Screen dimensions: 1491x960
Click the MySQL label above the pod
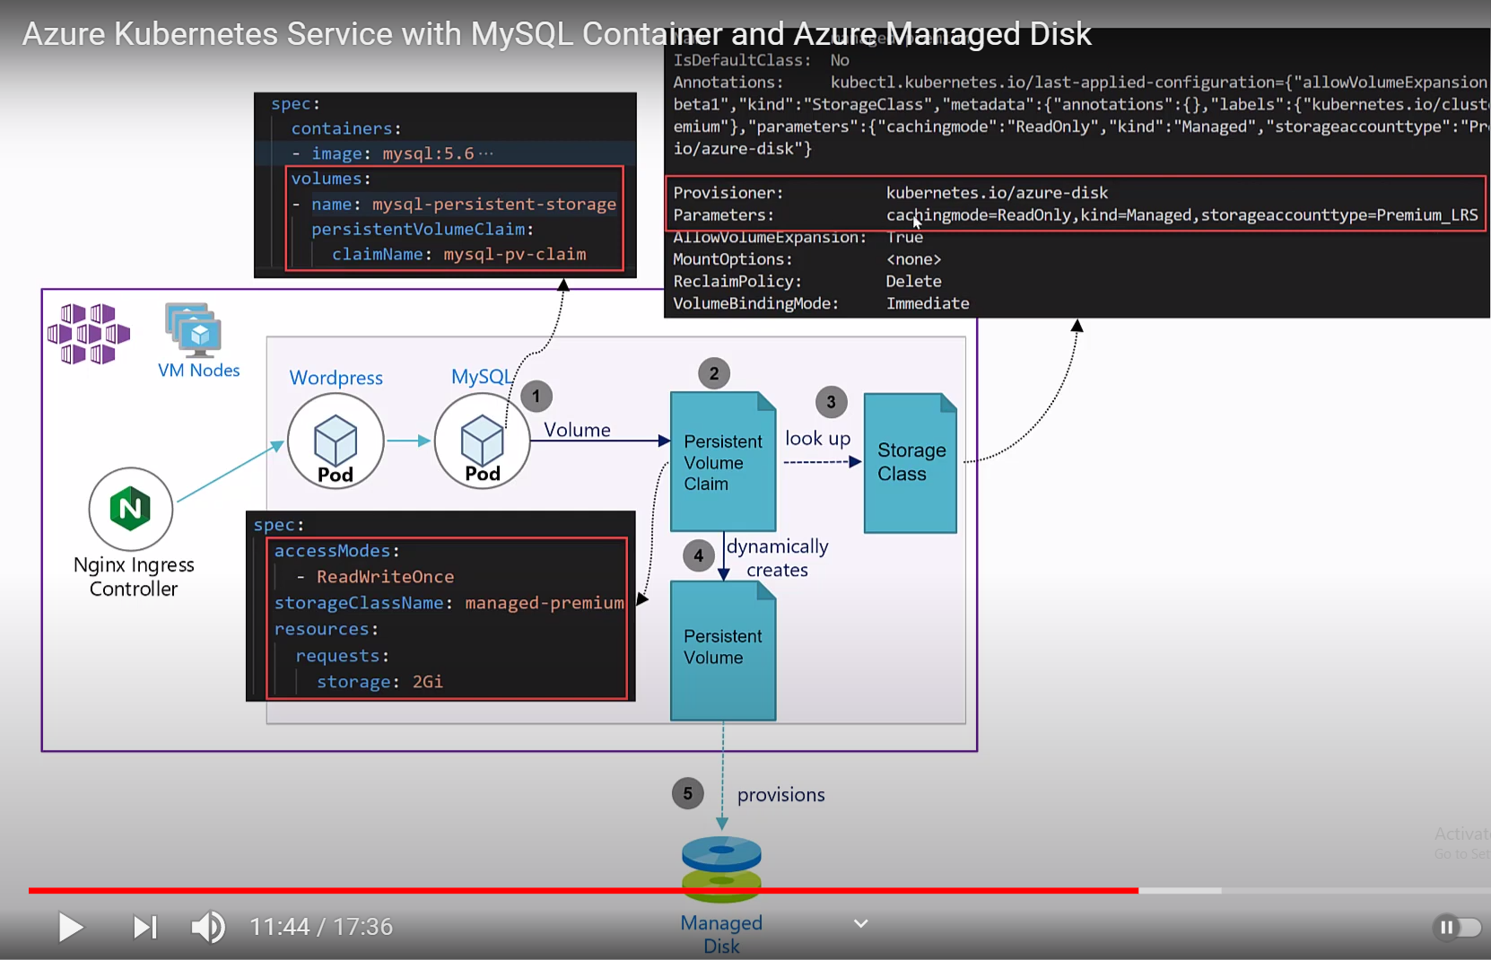(482, 377)
